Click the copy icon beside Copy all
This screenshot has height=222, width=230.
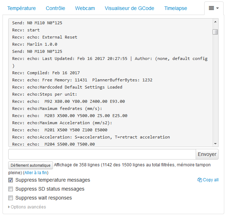coord(200,180)
